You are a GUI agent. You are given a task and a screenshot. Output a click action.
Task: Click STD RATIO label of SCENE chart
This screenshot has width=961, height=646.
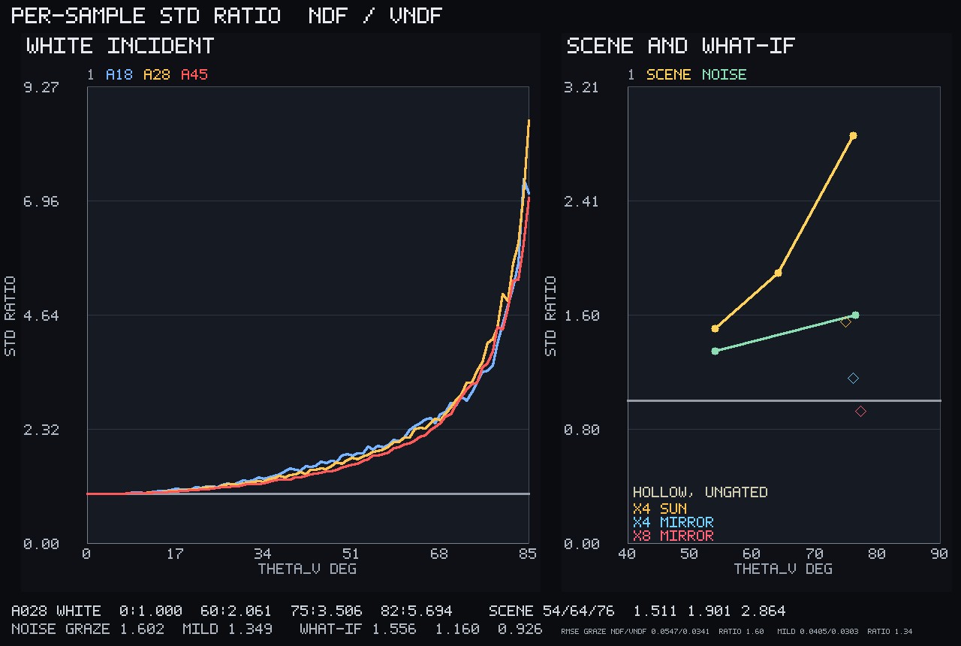[551, 316]
